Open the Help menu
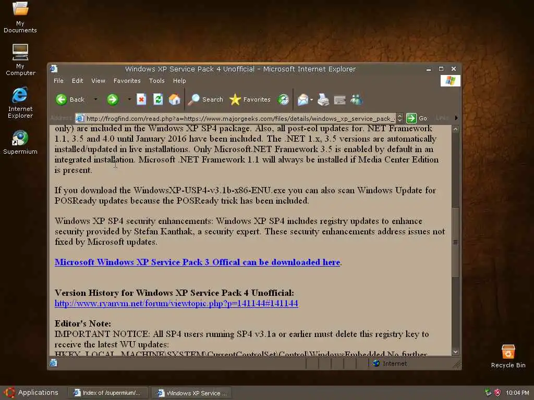 pos(179,81)
